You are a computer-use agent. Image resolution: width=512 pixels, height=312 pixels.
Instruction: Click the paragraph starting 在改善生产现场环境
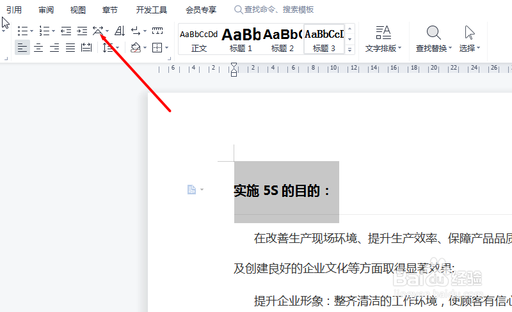pyautogui.click(x=383, y=238)
